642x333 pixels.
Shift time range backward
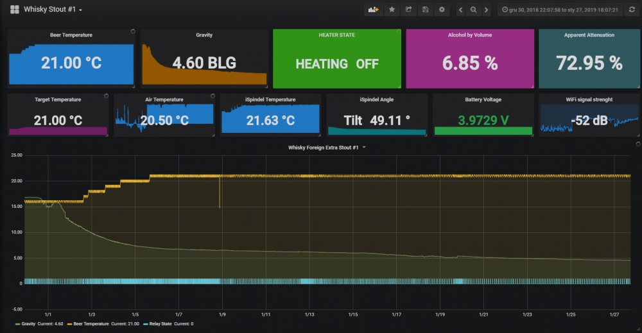coord(461,10)
